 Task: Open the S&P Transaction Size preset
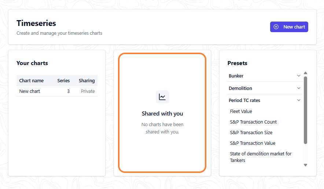click(x=251, y=133)
